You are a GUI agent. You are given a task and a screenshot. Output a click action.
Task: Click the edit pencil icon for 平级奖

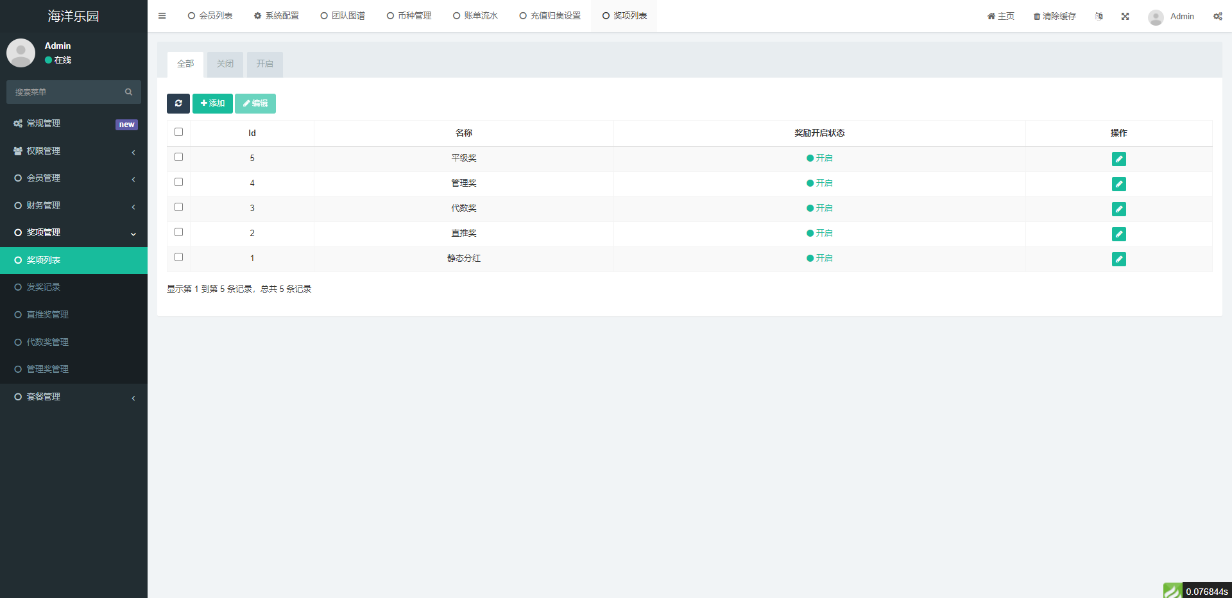(x=1119, y=159)
